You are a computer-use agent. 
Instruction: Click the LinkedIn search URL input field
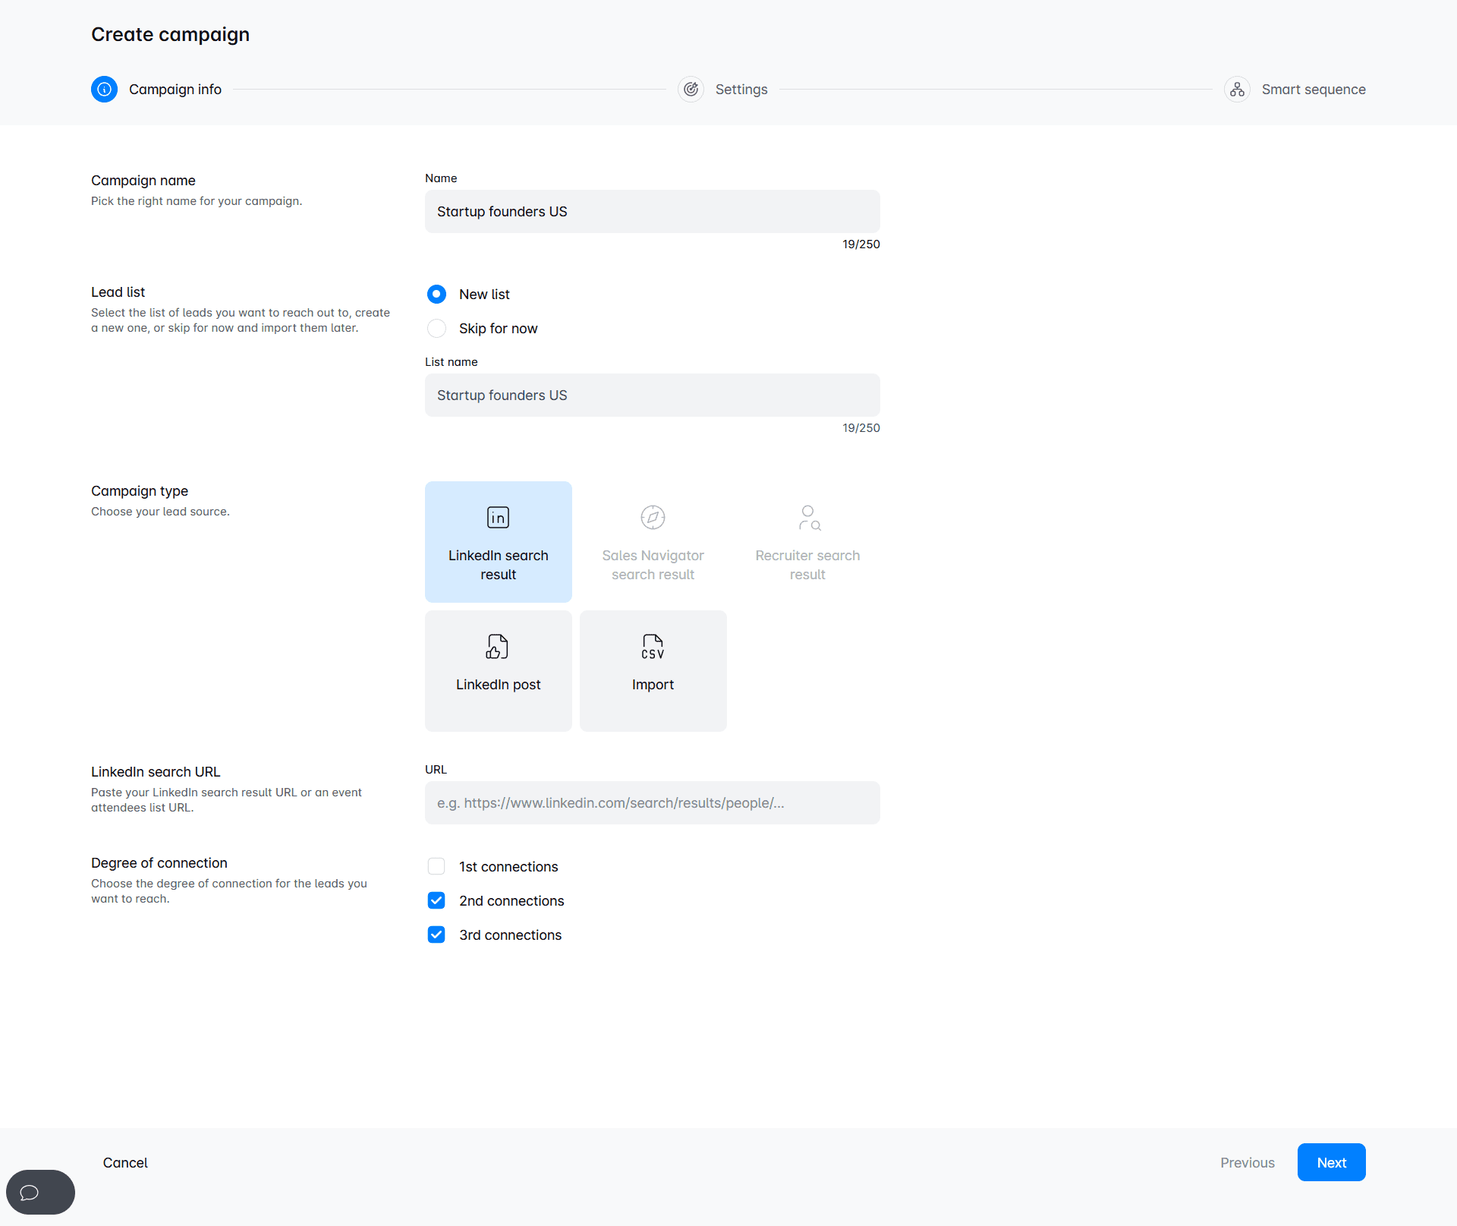(653, 802)
